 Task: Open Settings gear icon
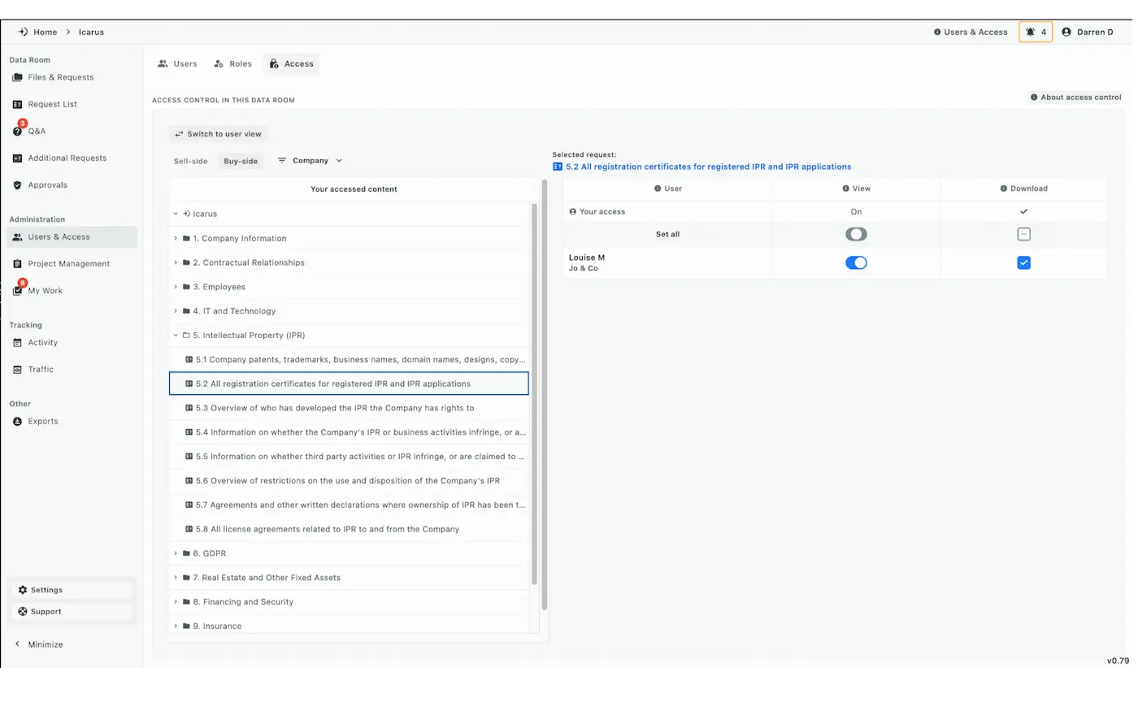23,590
